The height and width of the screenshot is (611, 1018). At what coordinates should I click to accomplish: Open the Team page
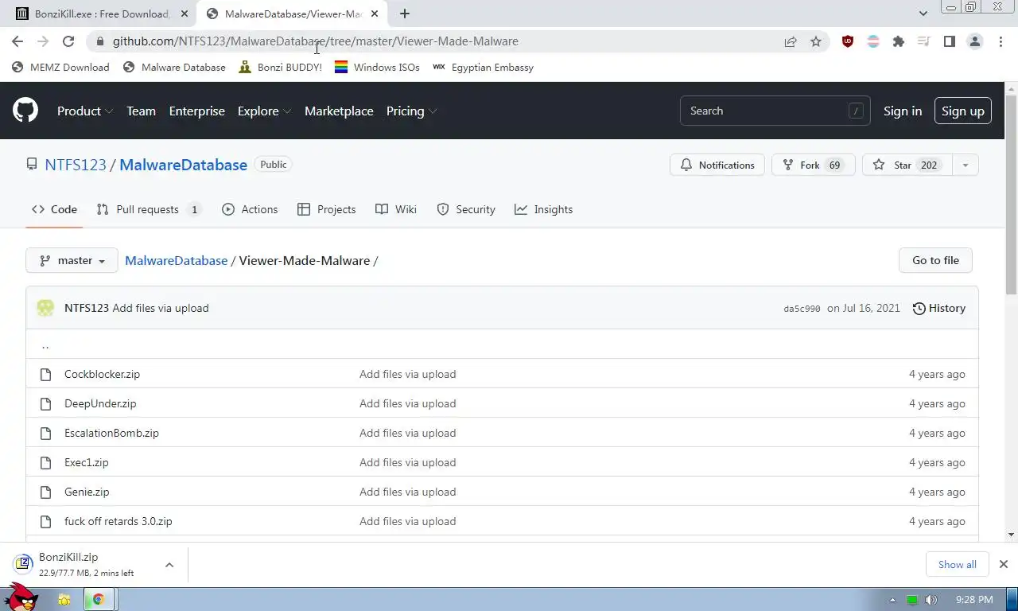(x=141, y=111)
